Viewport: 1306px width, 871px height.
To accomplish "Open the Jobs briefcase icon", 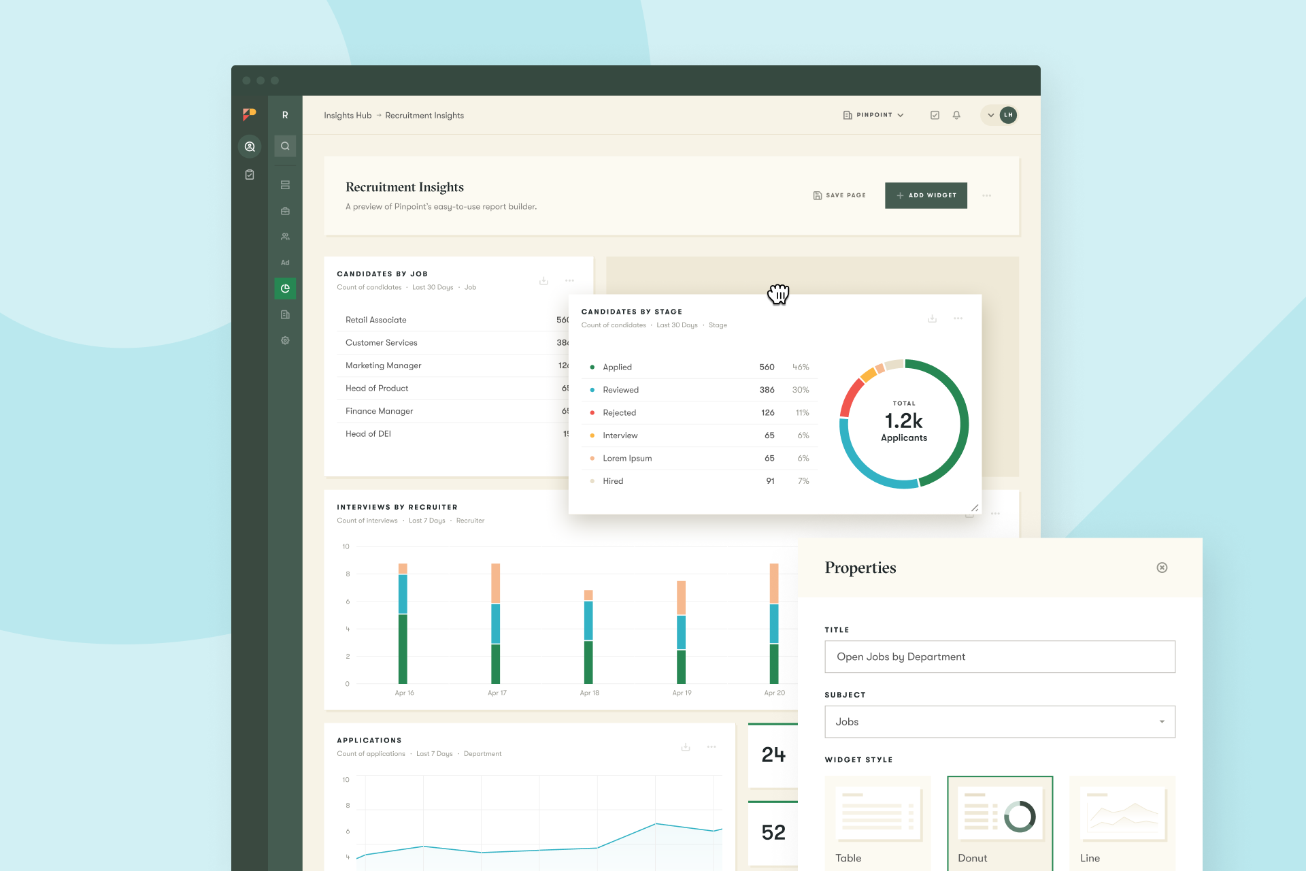I will (285, 210).
